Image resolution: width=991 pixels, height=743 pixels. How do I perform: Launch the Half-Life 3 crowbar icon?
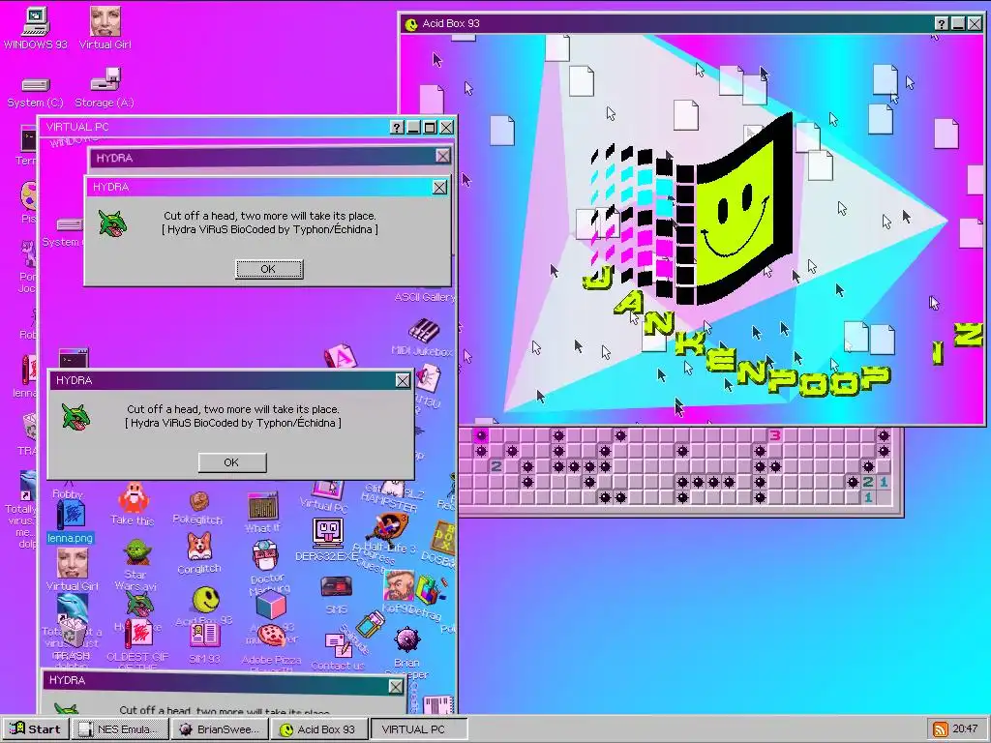coord(391,528)
